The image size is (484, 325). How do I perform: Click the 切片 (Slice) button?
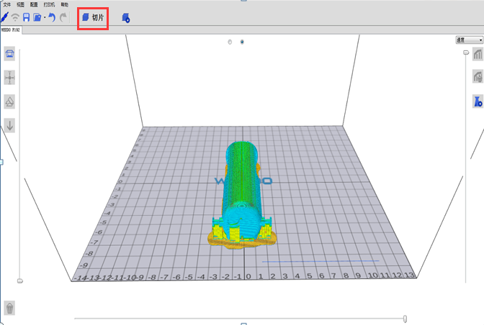click(x=93, y=17)
